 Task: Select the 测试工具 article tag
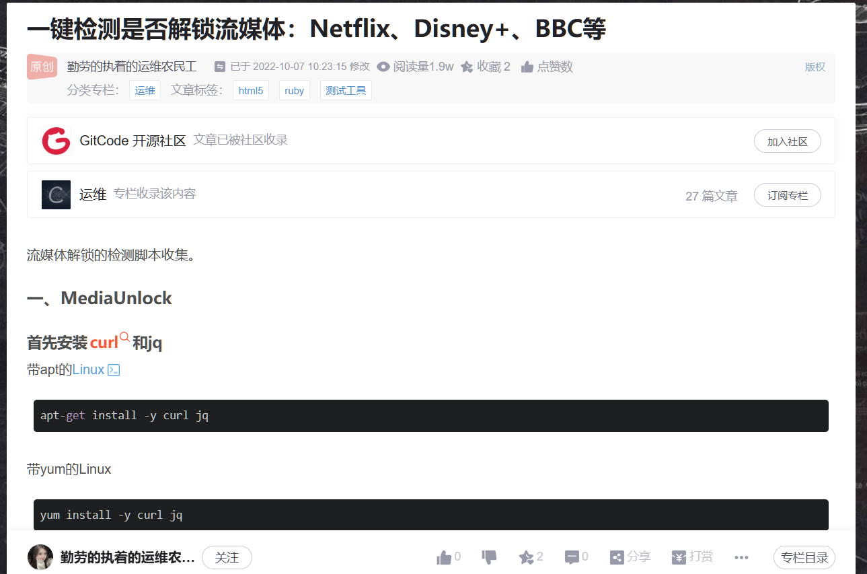(346, 90)
